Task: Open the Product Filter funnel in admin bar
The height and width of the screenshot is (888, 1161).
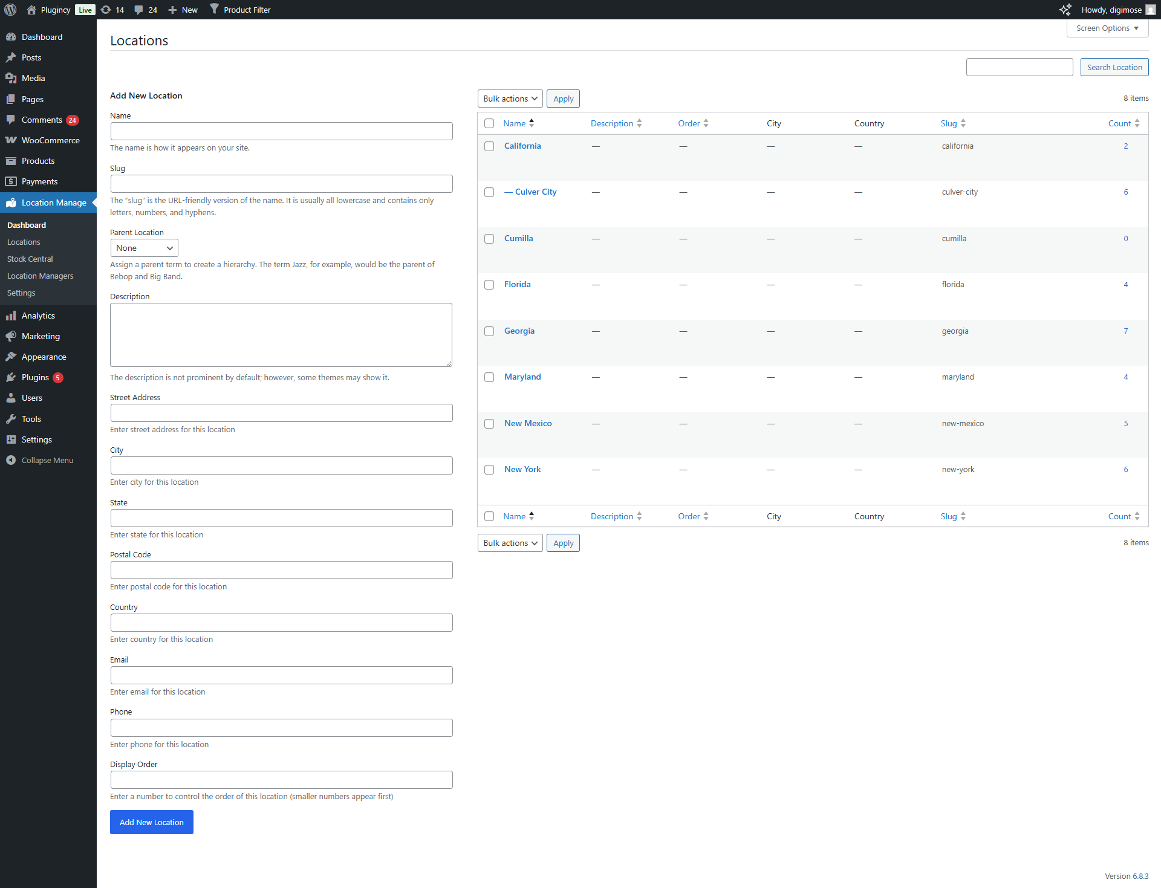Action: tap(214, 10)
